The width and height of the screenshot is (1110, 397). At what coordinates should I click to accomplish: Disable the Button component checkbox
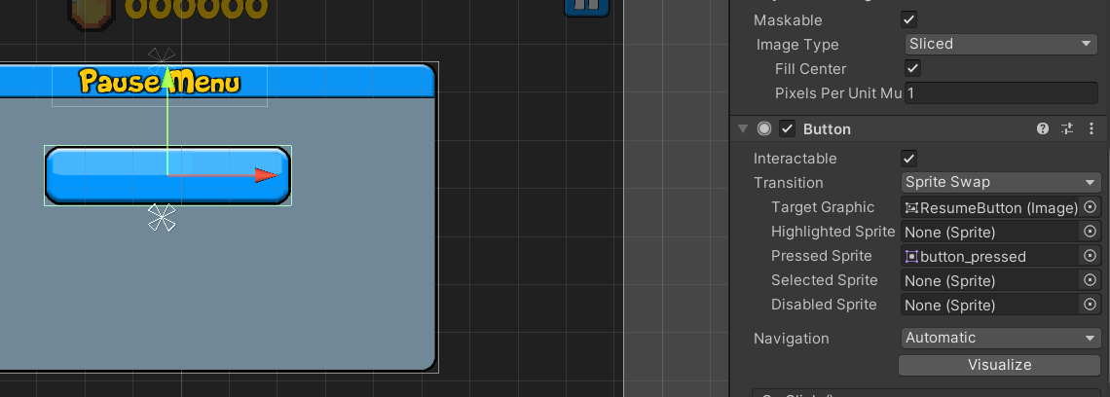pos(787,128)
